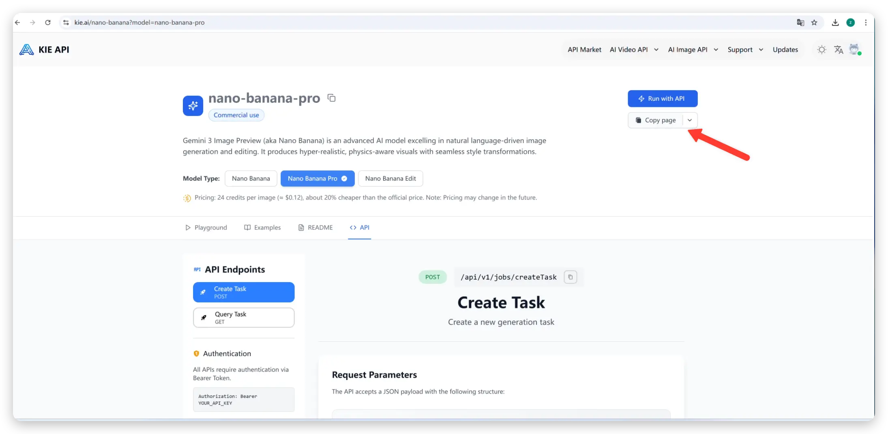
Task: Click the browser address bar URL
Action: tap(139, 23)
